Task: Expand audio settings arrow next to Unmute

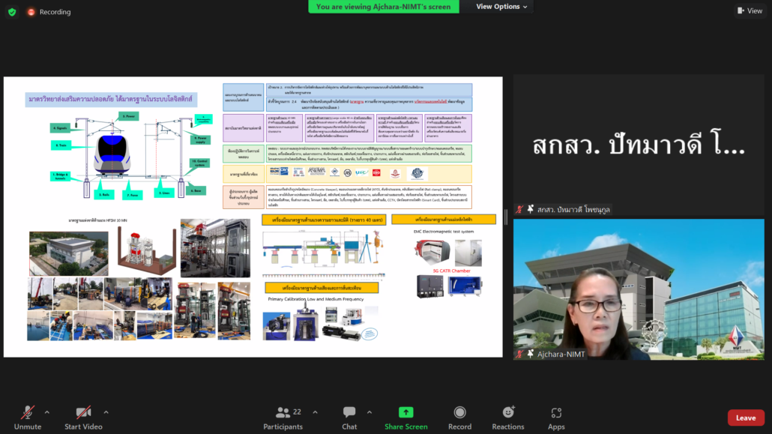Action: [x=46, y=412]
